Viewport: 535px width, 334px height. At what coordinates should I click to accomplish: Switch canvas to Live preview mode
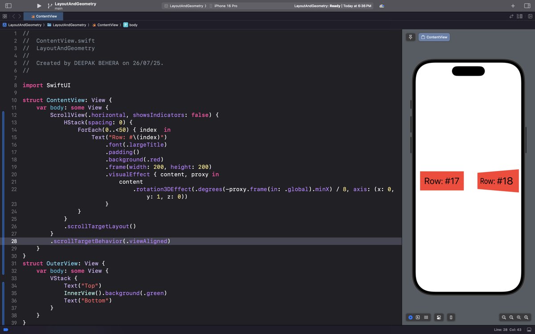(410, 318)
